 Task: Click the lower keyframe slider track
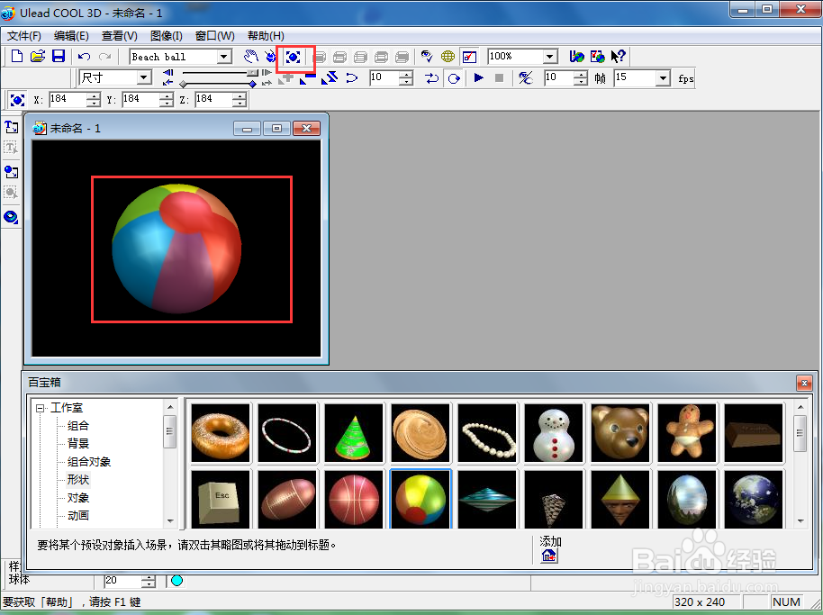coord(217,84)
